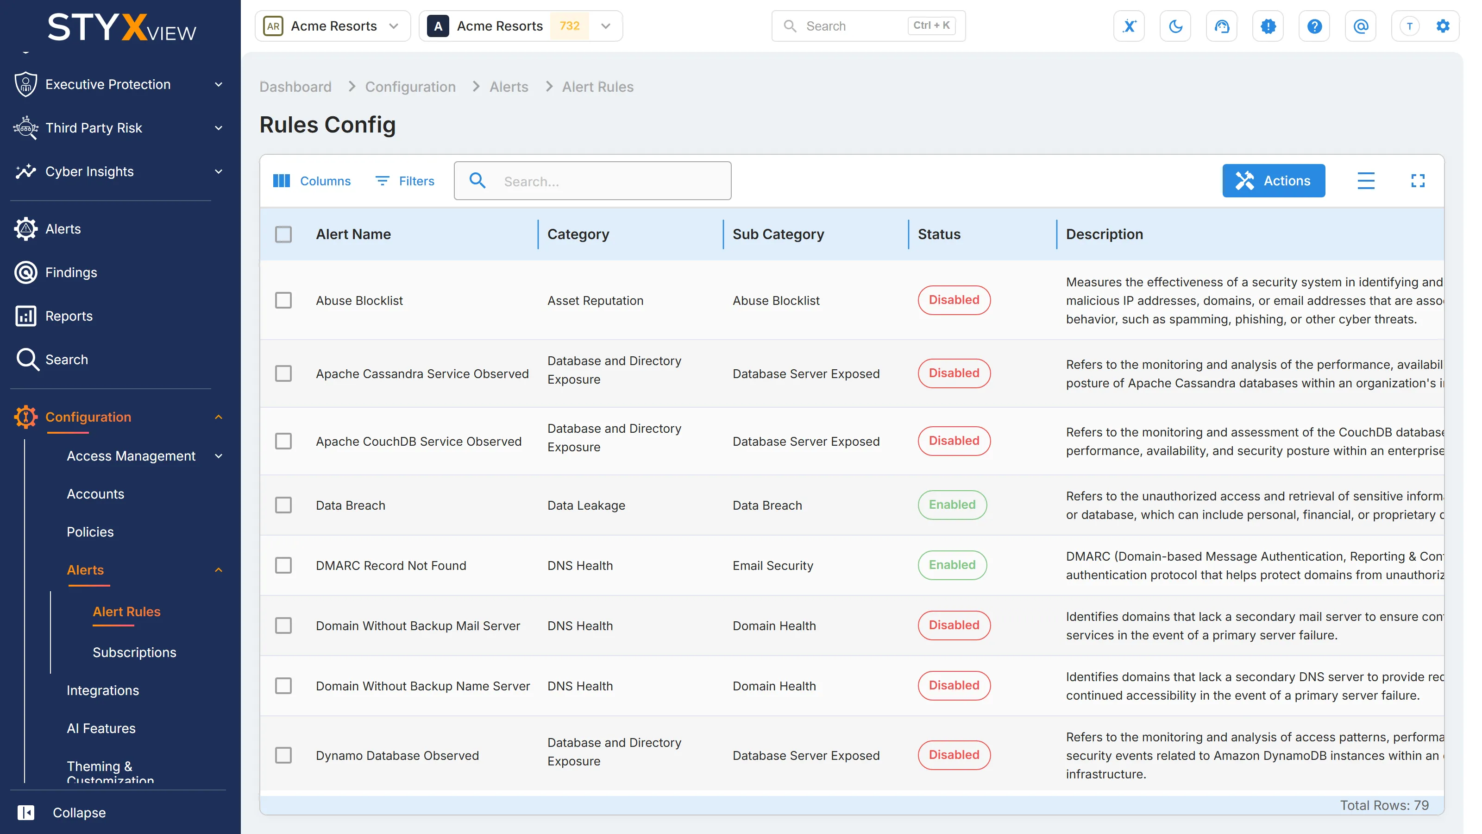
Task: Select Dynamo Database Observed checkbox
Action: (x=283, y=755)
